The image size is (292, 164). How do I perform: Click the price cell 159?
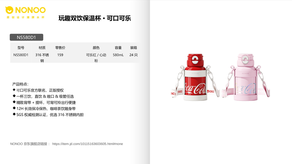[x=60, y=55]
